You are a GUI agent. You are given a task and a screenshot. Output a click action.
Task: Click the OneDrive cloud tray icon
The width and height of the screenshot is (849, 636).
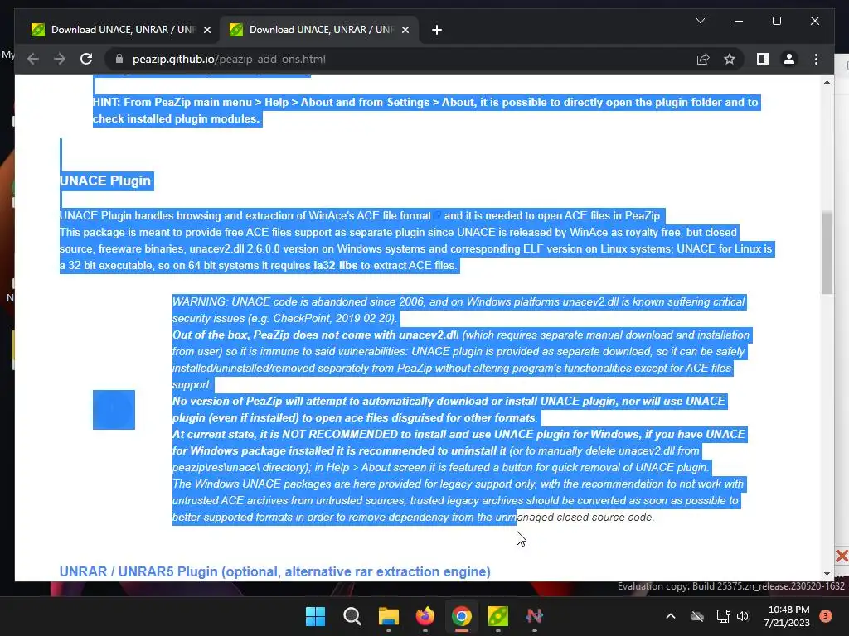click(x=697, y=616)
